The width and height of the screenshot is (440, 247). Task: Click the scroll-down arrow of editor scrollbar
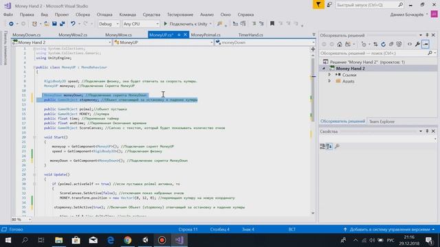313,213
